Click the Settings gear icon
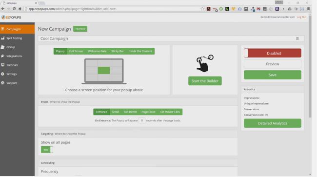The width and height of the screenshot is (317, 177). pyautogui.click(x=2, y=74)
